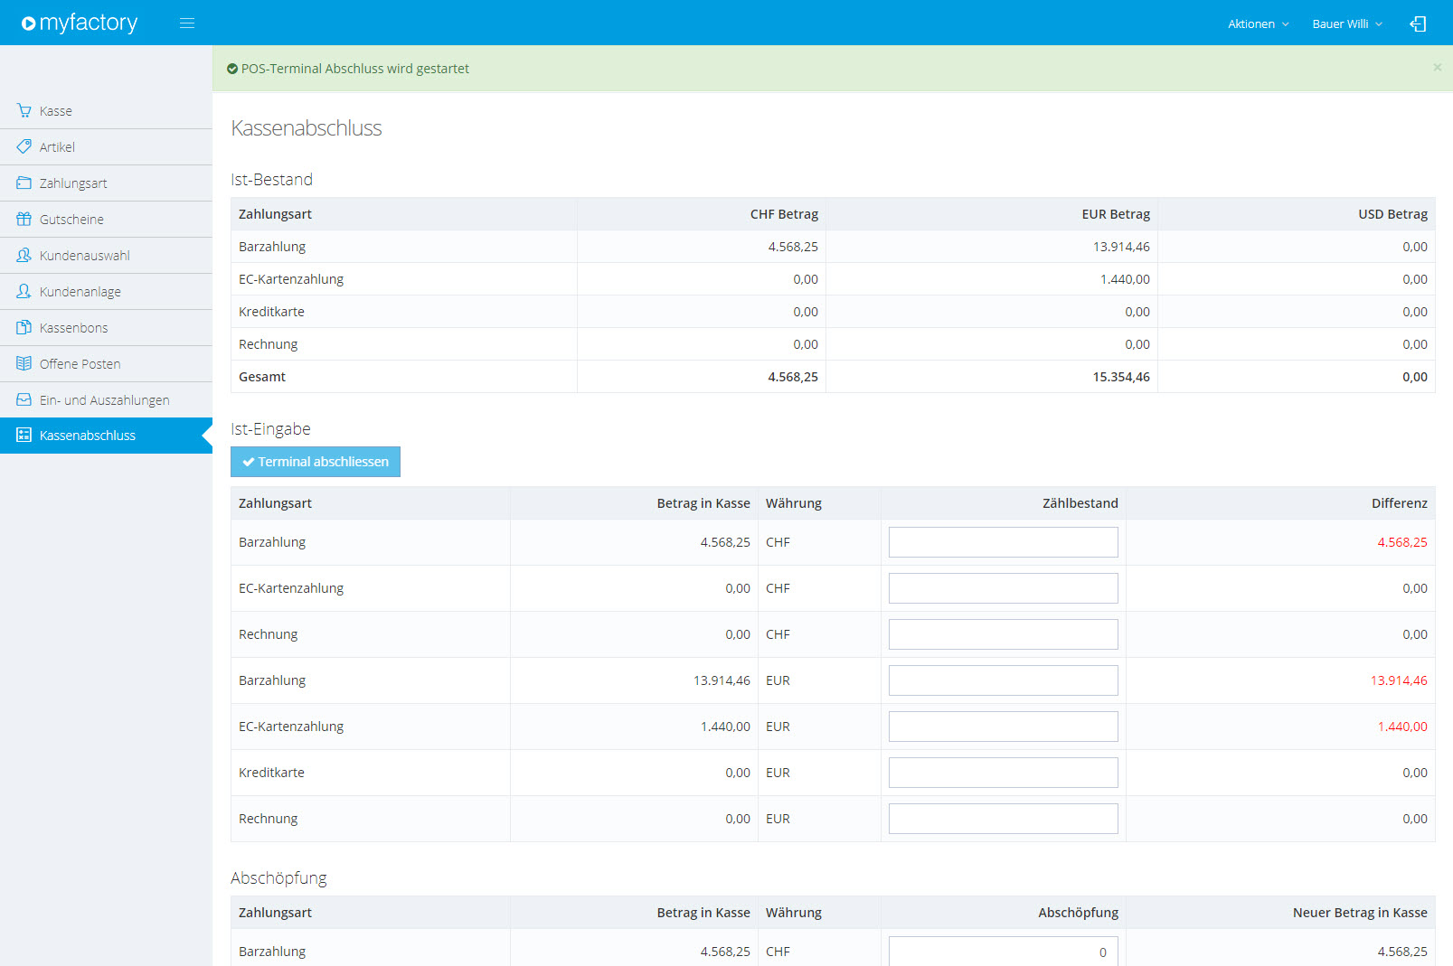
Task: Click the Abschöpfung section heading
Action: tap(278, 878)
